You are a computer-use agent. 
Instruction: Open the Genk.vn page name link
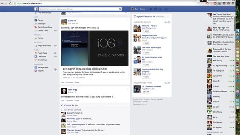(72, 21)
